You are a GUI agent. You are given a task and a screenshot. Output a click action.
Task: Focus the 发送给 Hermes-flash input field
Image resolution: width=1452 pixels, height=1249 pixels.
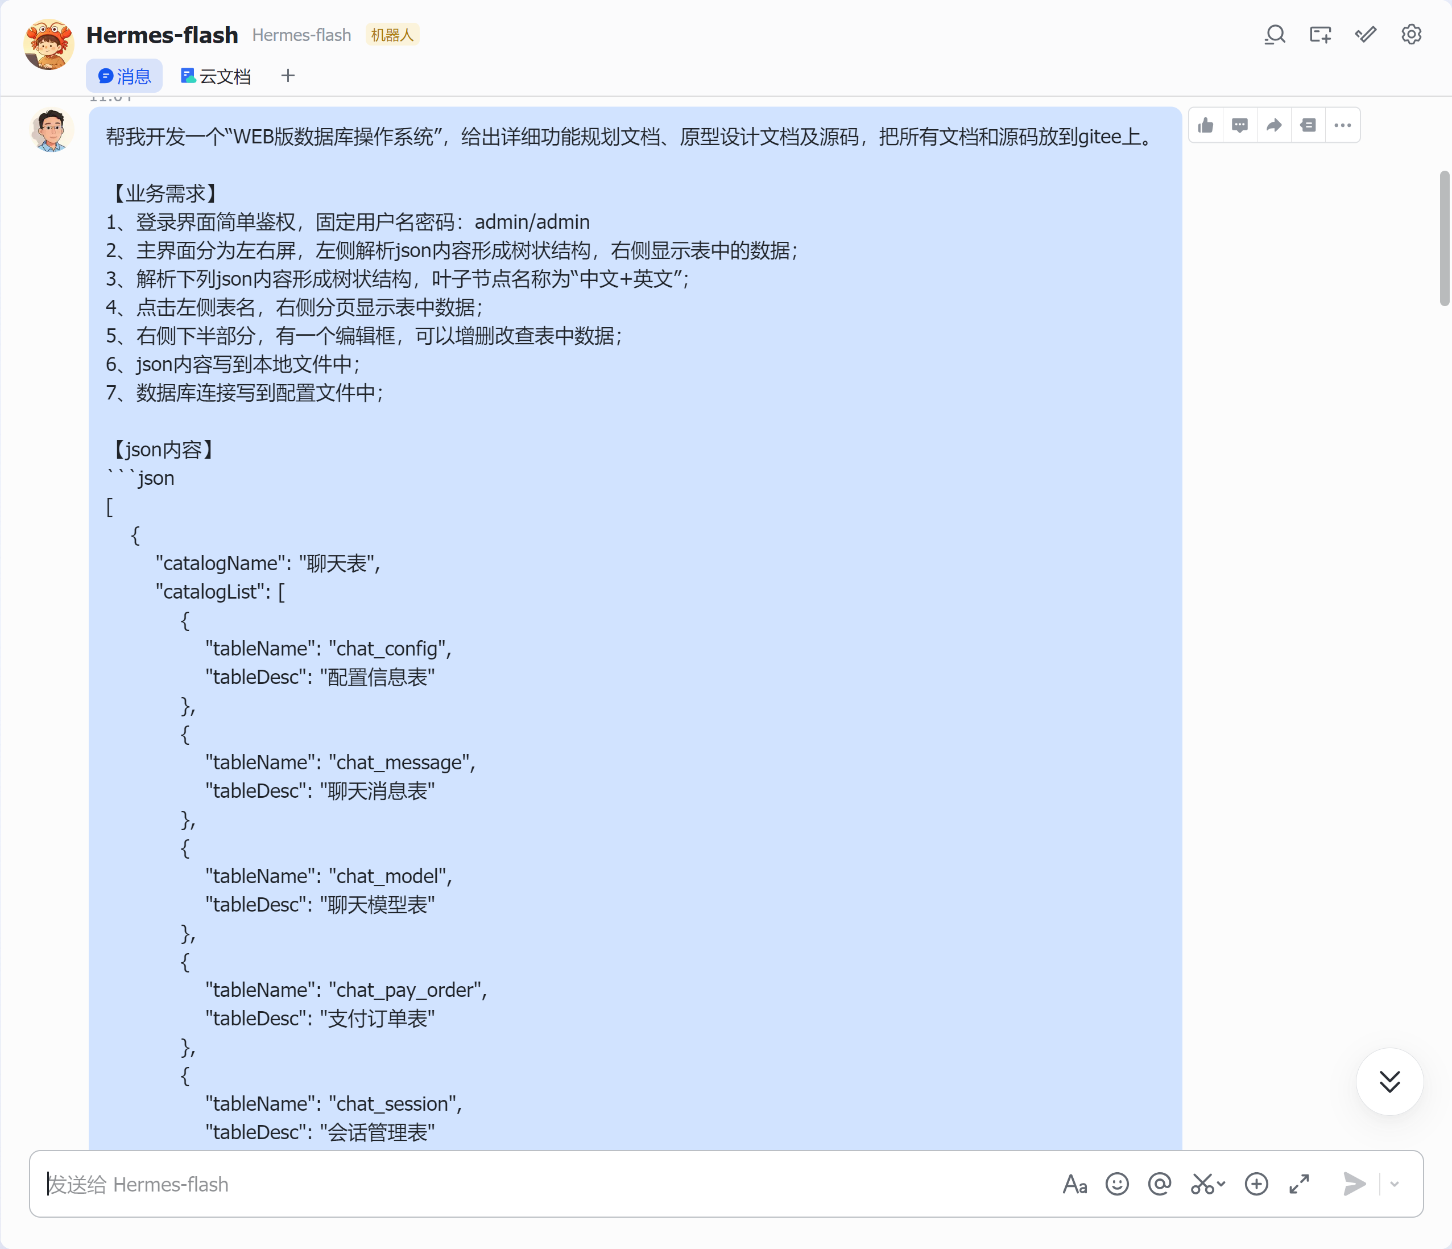click(547, 1185)
